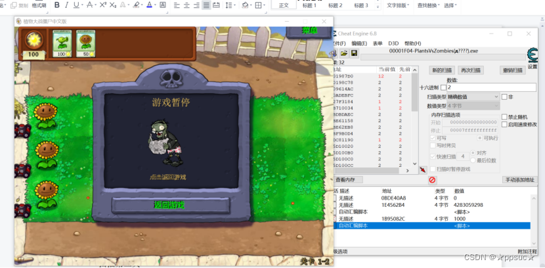This screenshot has width=545, height=268.
Task: Open the 编辑(E) menu in Cheat Engine
Action: click(359, 43)
